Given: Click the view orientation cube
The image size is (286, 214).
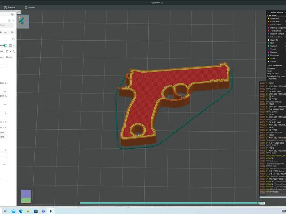Looking at the screenshot, I should 26,197.
